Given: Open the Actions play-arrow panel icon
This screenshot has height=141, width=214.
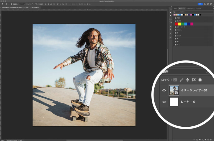Looking at the screenshot, I should point(170,12).
